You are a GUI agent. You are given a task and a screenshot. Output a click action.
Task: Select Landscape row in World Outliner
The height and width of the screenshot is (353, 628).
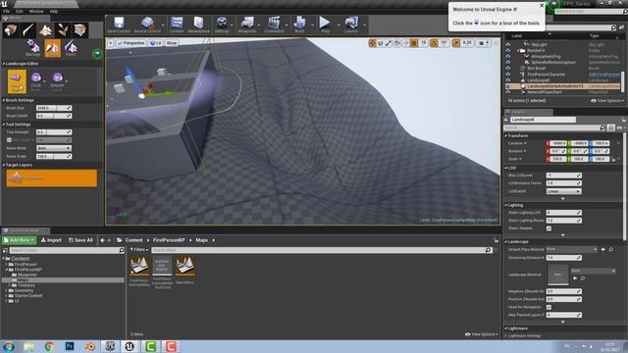point(562,80)
